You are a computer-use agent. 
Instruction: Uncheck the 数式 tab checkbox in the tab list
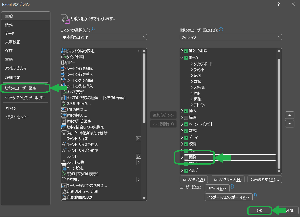(186, 131)
